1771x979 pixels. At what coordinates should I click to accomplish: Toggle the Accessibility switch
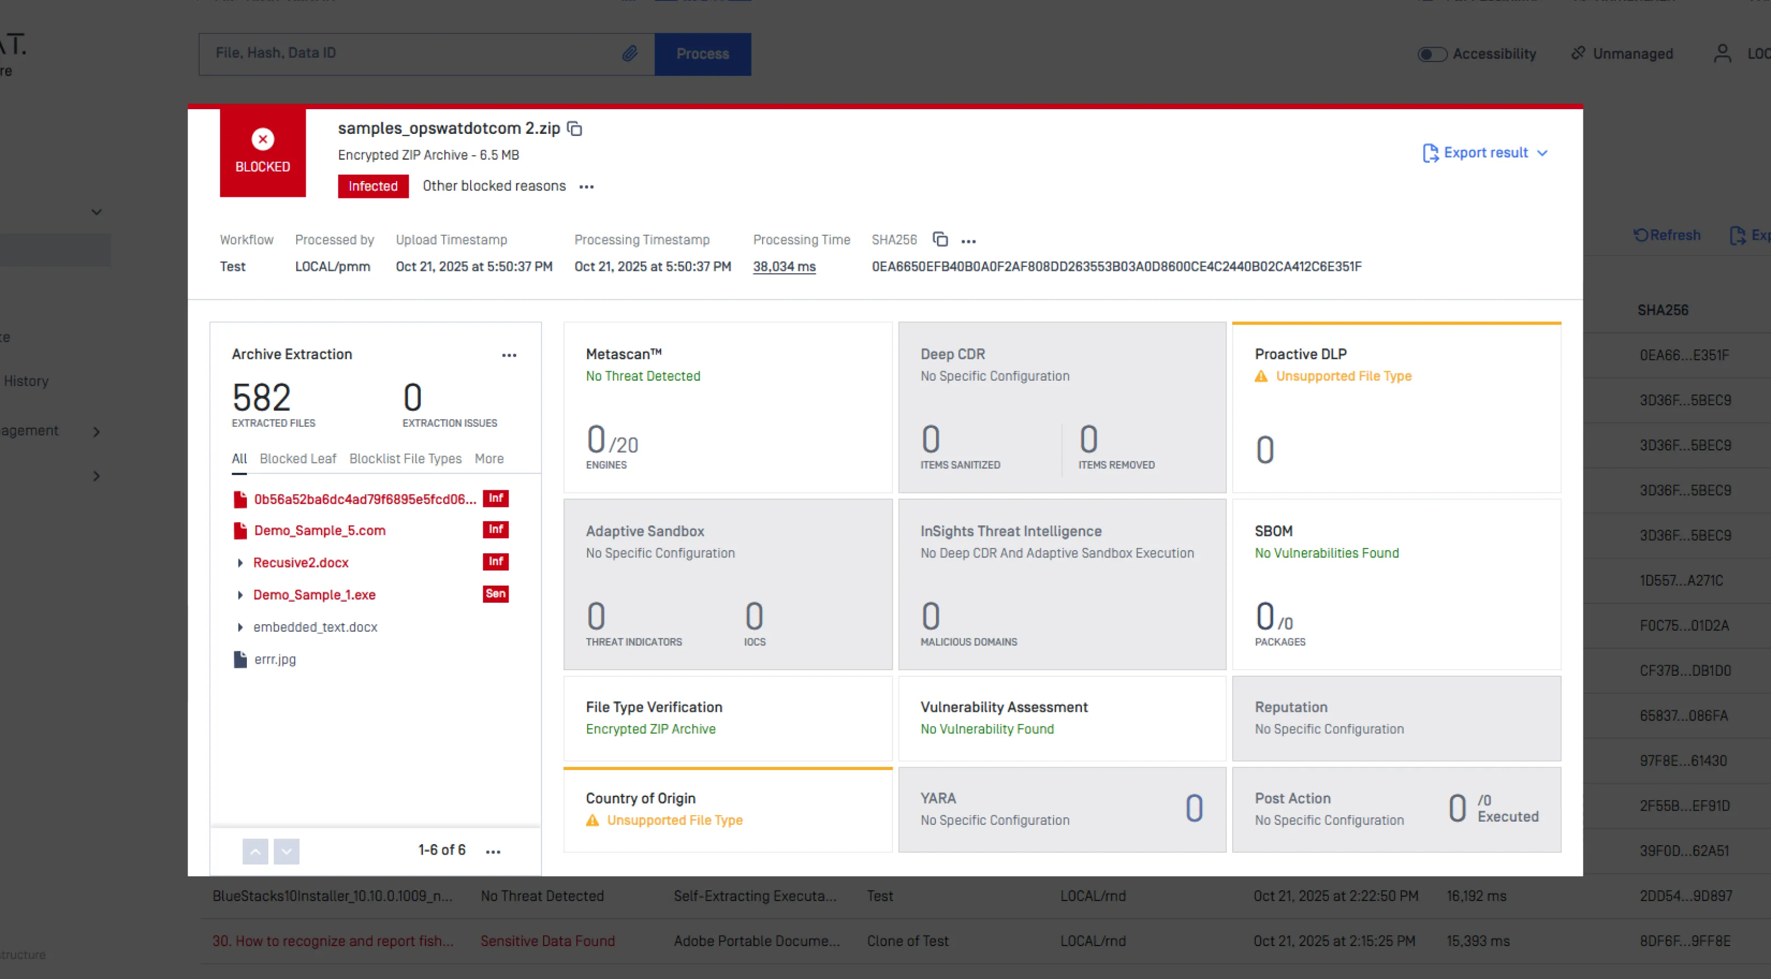(1432, 54)
